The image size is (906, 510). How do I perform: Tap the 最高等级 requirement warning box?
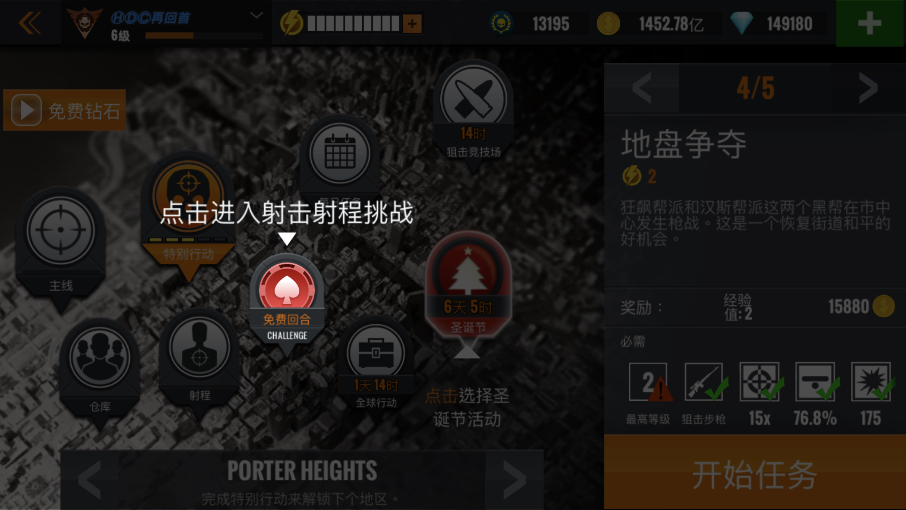[x=648, y=382]
